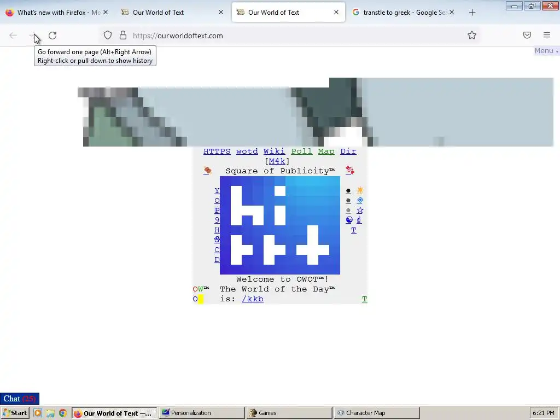Switch to Character Map taskbar window

(377, 413)
